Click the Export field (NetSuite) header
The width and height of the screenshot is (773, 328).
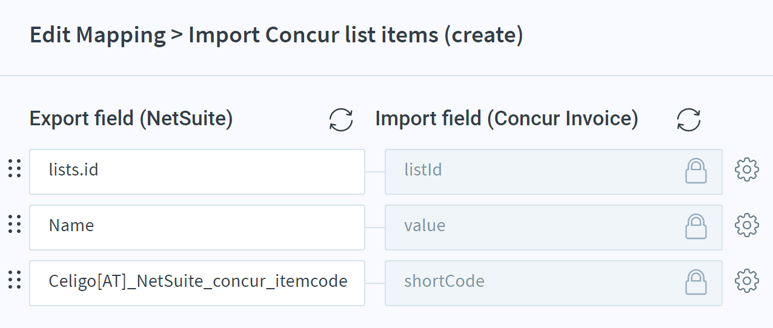pos(131,119)
